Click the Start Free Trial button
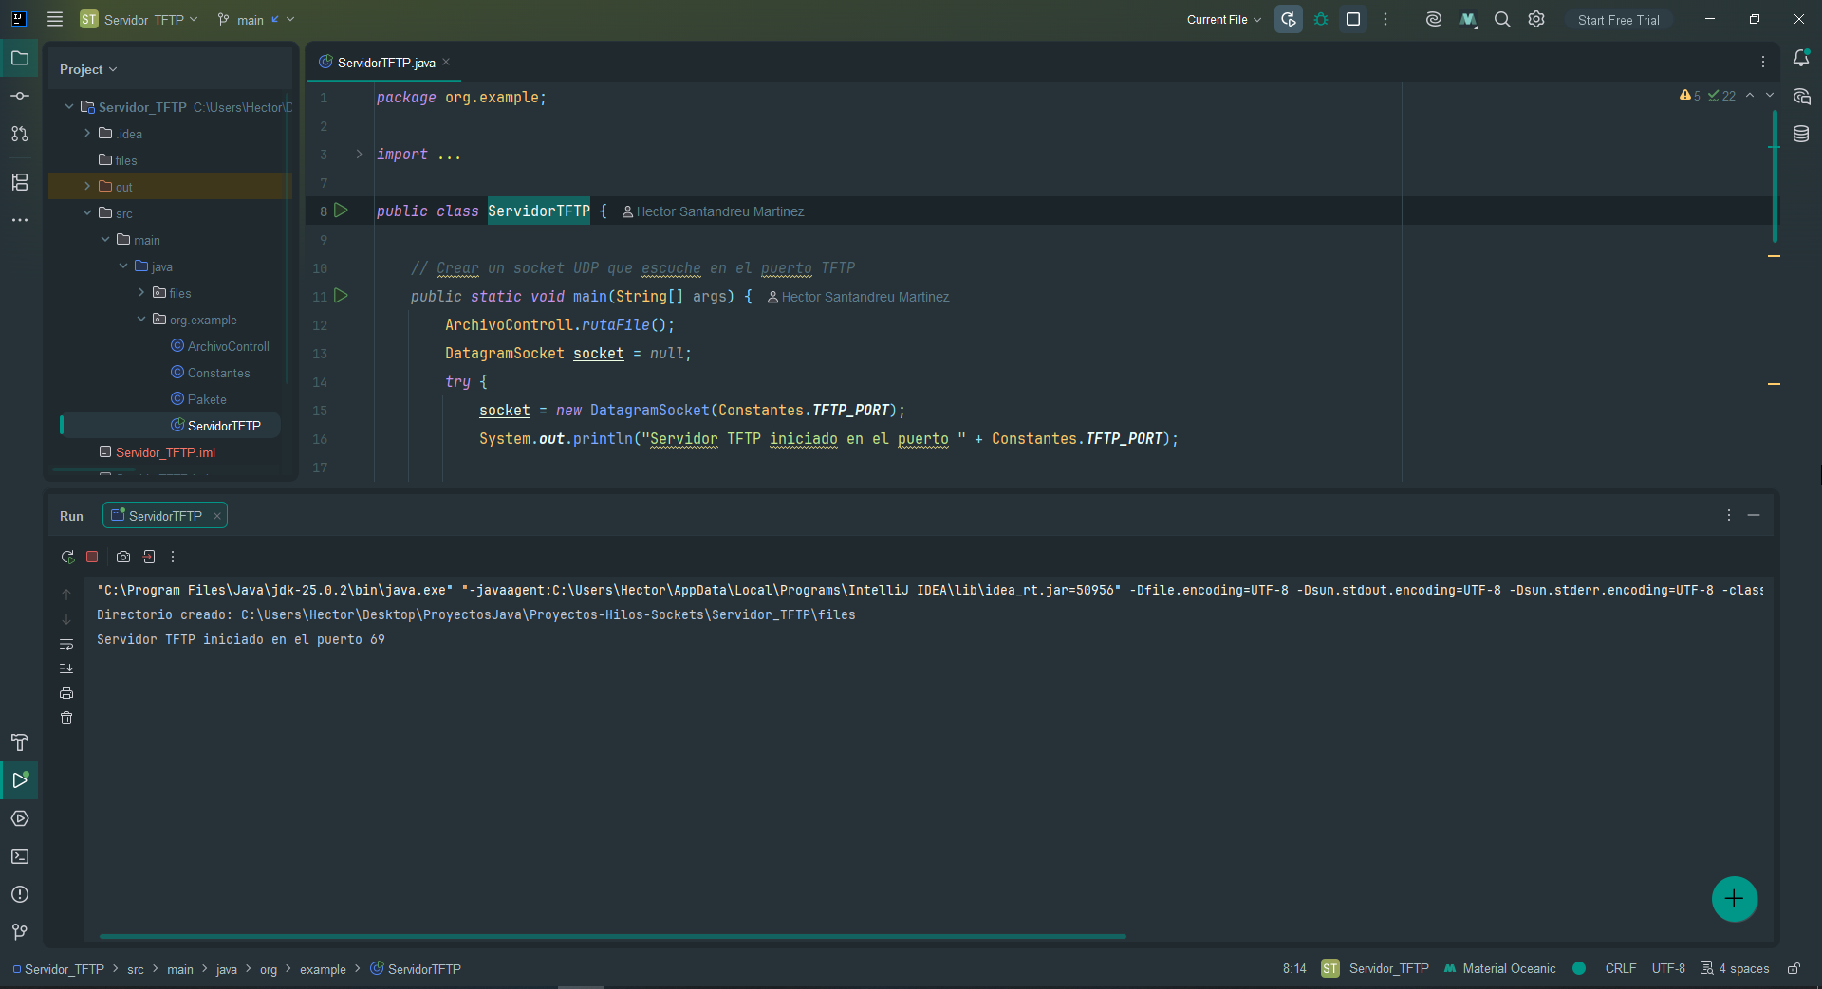 (x=1618, y=19)
